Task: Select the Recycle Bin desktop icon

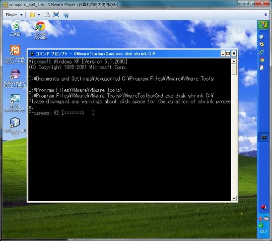Action: tap(15, 29)
